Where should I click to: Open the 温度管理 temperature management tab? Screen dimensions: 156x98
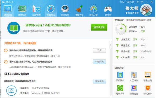click(x=36, y=11)
